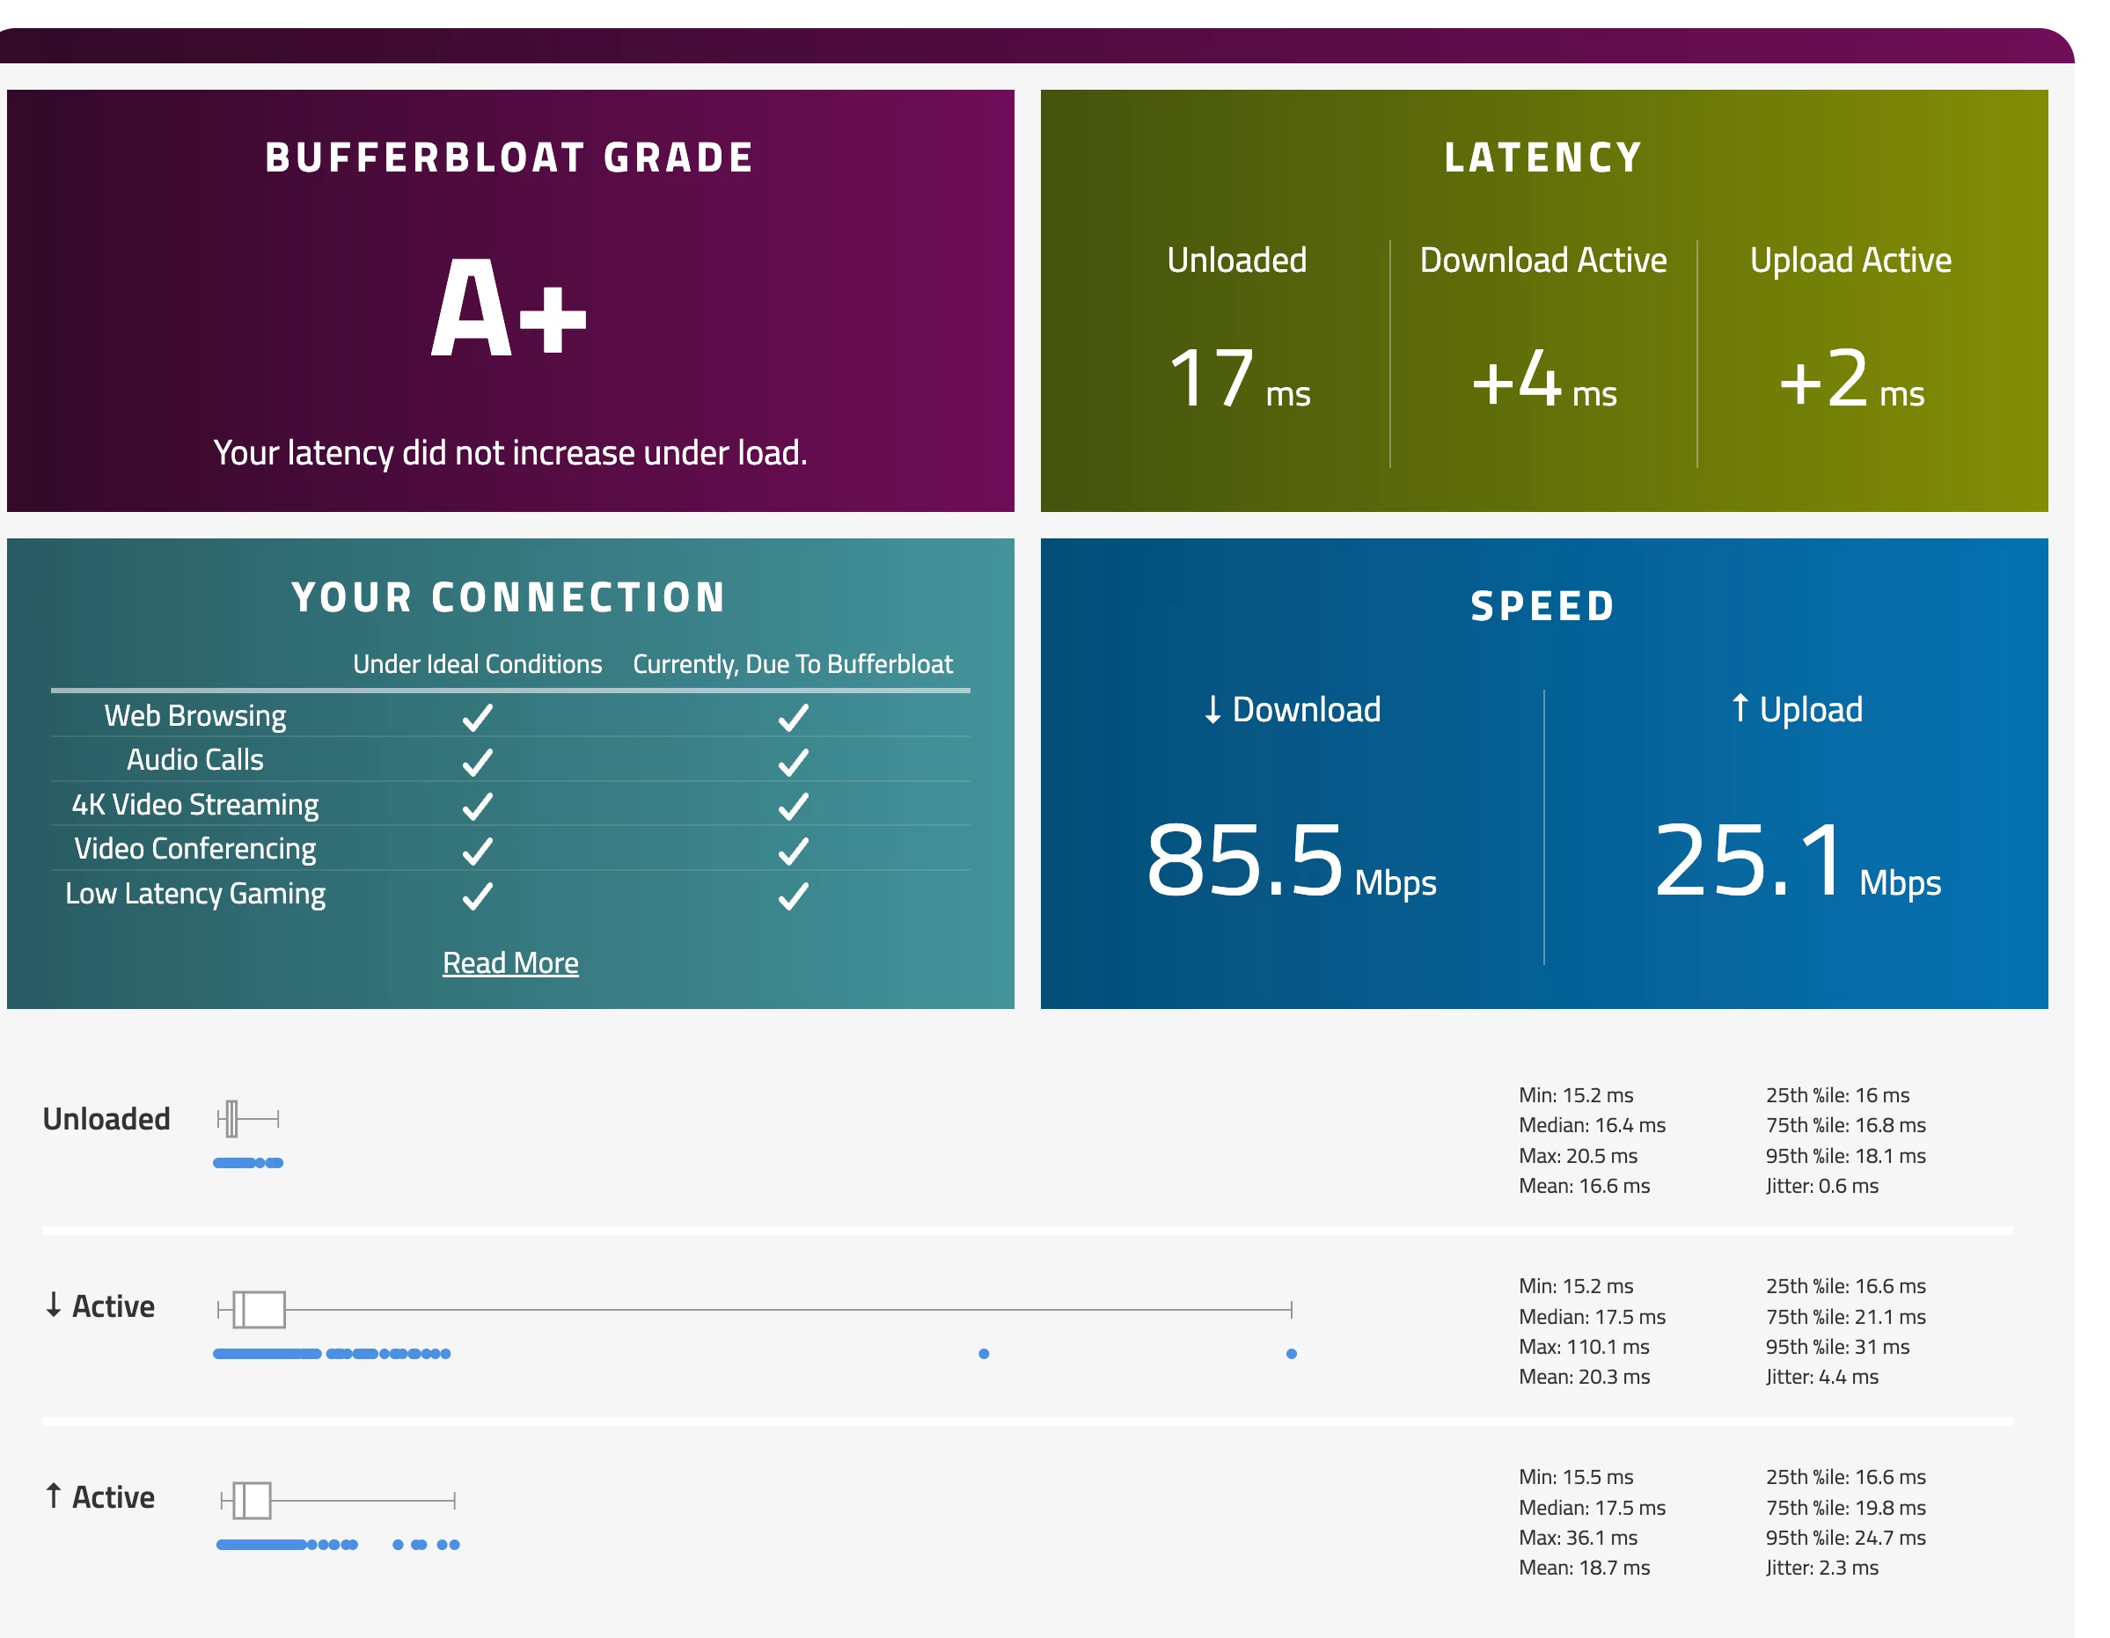The width and height of the screenshot is (2110, 1638).
Task: Click Audio Calls bufferbloat column checkmark
Action: point(793,762)
